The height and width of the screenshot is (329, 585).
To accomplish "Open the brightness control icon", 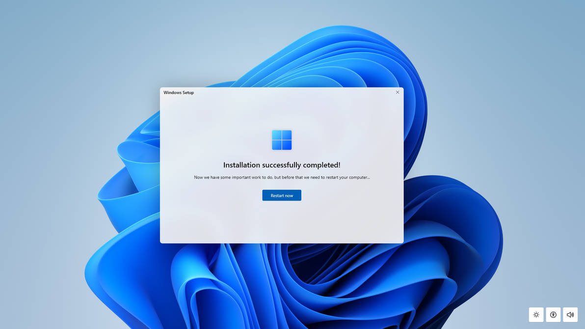I will [536, 315].
